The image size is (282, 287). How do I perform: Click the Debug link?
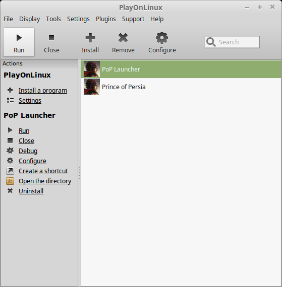click(28, 151)
